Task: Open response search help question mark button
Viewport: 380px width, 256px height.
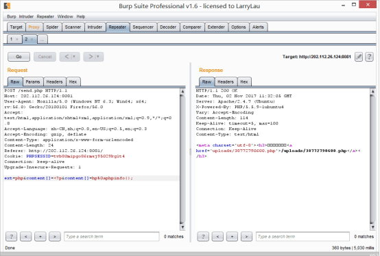Action: click(x=203, y=236)
